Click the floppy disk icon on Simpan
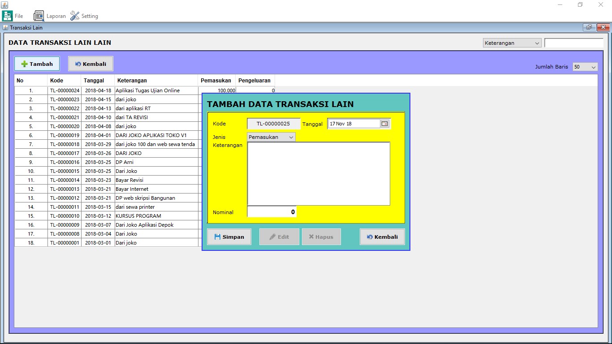The width and height of the screenshot is (612, 344). [x=217, y=236]
